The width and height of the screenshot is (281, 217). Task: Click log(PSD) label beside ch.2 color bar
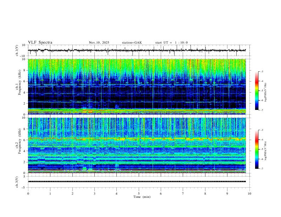pyautogui.click(x=266, y=151)
